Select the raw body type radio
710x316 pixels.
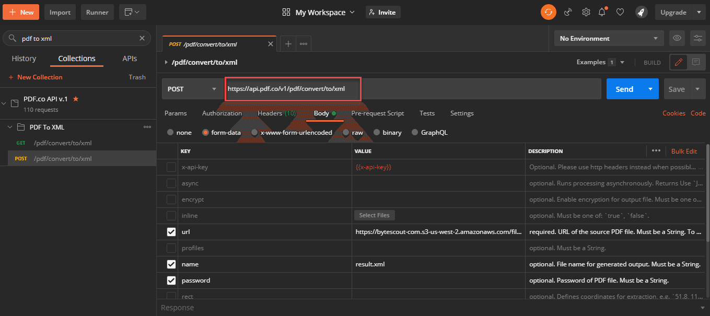[346, 133]
